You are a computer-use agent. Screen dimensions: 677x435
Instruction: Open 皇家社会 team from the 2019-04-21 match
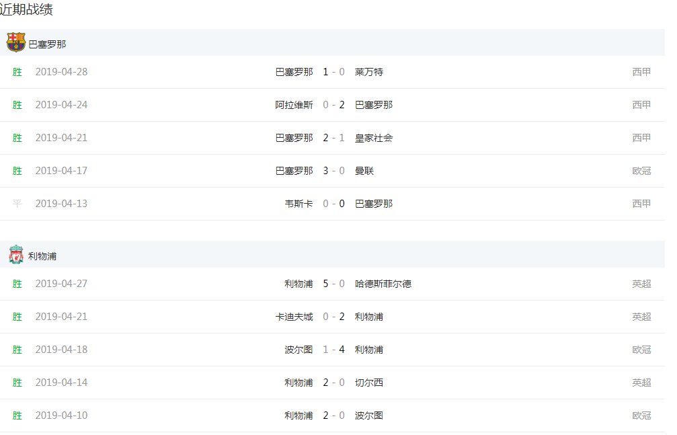[x=374, y=138]
